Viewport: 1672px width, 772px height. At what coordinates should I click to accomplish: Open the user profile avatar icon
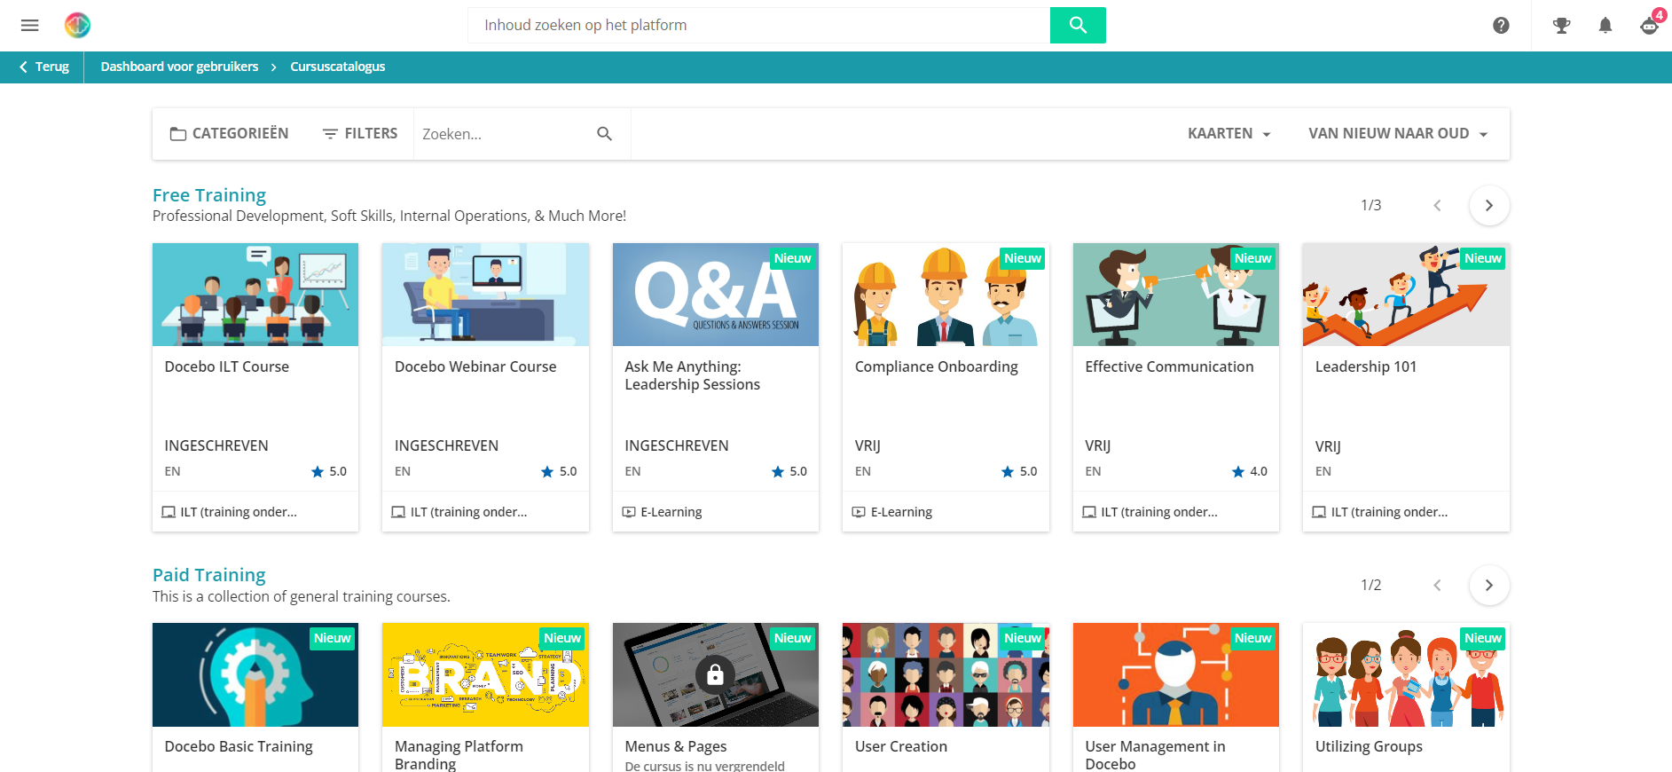(x=1650, y=25)
